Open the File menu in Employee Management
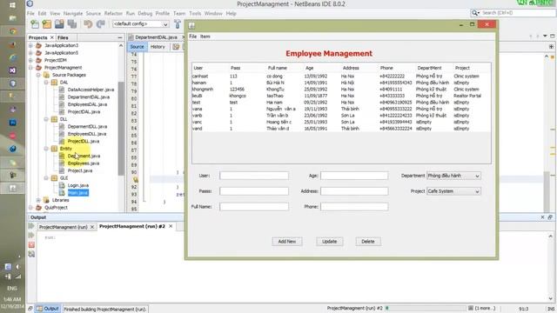This screenshot has width=557, height=313. tap(193, 37)
